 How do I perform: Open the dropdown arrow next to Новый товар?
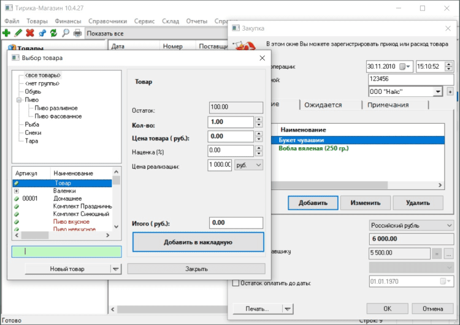tap(117, 269)
